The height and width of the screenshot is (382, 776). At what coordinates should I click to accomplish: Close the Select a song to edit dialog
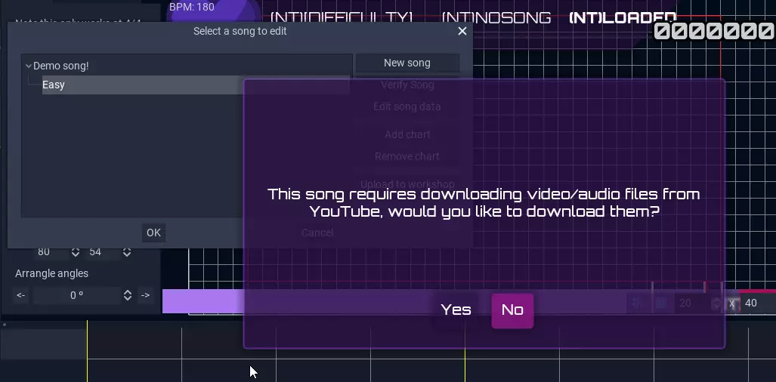462,31
